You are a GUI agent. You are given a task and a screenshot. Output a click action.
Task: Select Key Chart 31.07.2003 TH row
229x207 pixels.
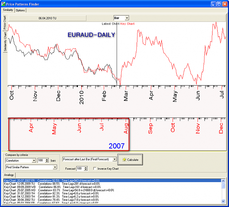(x=112, y=193)
